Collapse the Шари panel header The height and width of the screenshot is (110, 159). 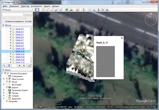coord(3,70)
